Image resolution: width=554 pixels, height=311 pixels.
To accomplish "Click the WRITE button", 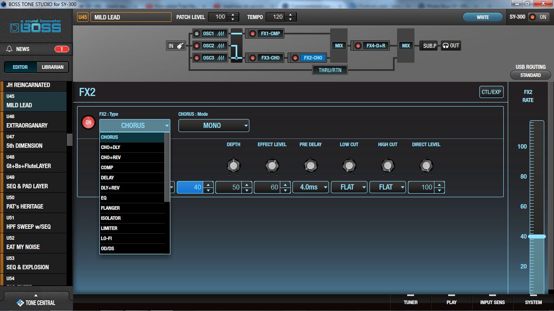I will click(x=483, y=17).
